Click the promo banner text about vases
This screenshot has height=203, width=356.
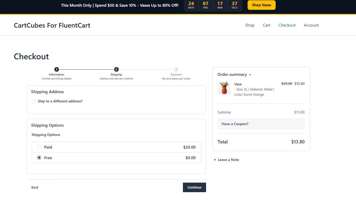click(120, 5)
